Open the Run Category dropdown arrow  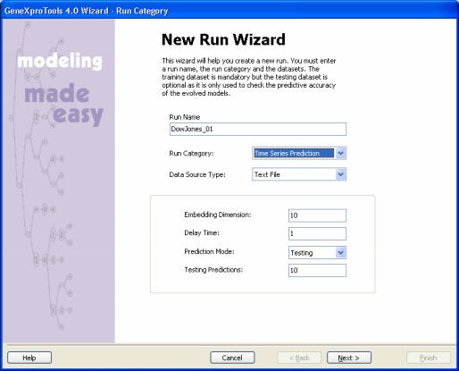(340, 153)
